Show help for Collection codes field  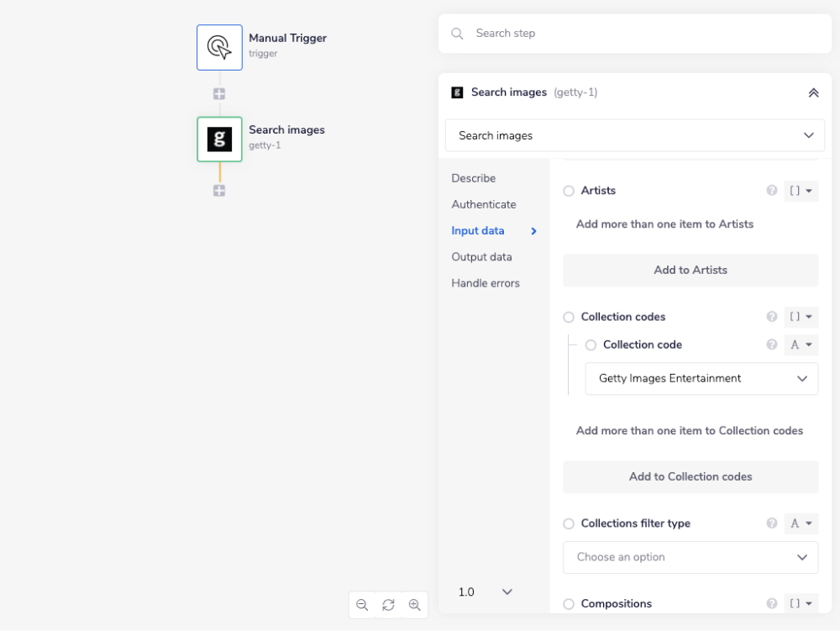[772, 317]
